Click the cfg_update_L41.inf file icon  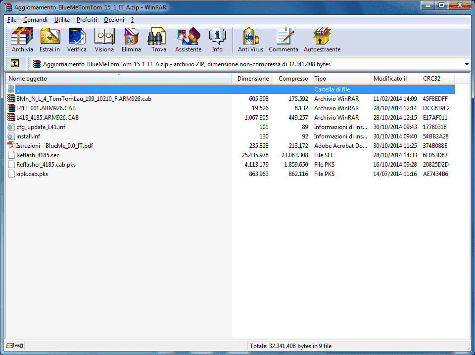tap(11, 127)
